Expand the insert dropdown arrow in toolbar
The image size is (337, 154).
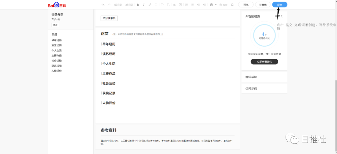216,5
